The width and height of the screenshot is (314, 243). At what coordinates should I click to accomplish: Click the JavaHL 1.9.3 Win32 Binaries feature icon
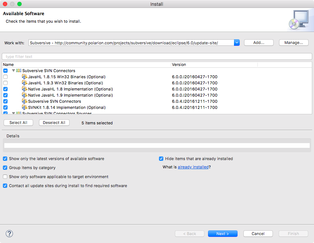(x=25, y=83)
